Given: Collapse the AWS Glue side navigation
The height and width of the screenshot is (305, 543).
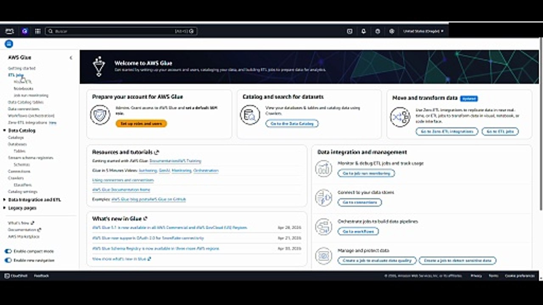Looking at the screenshot, I should (x=71, y=58).
